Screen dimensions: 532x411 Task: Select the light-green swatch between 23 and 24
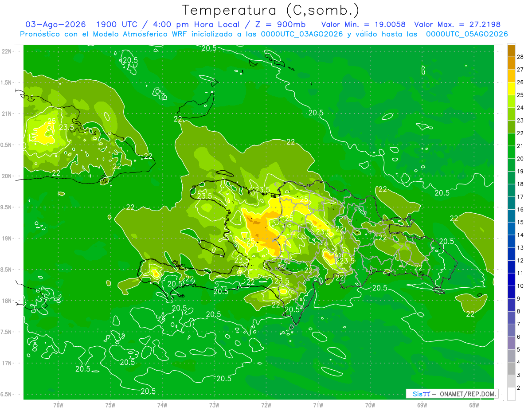(511, 114)
